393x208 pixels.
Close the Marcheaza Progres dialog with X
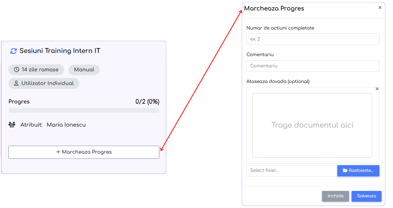tap(380, 8)
